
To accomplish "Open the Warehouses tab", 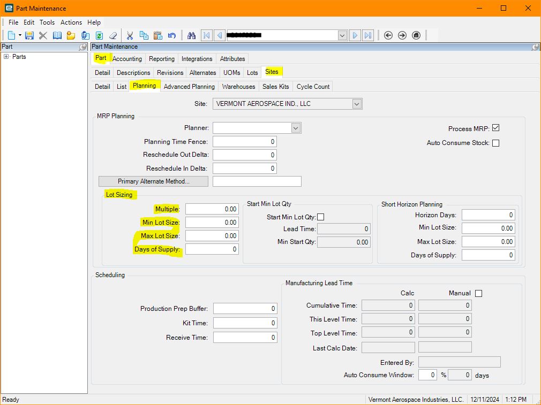I will tap(238, 87).
